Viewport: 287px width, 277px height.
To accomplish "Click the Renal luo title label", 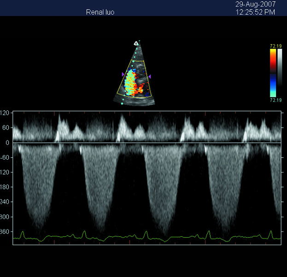I will (x=100, y=12).
